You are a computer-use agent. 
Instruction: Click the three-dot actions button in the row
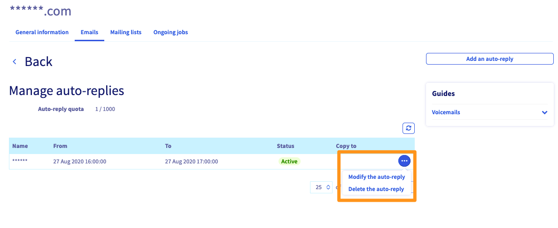click(404, 161)
